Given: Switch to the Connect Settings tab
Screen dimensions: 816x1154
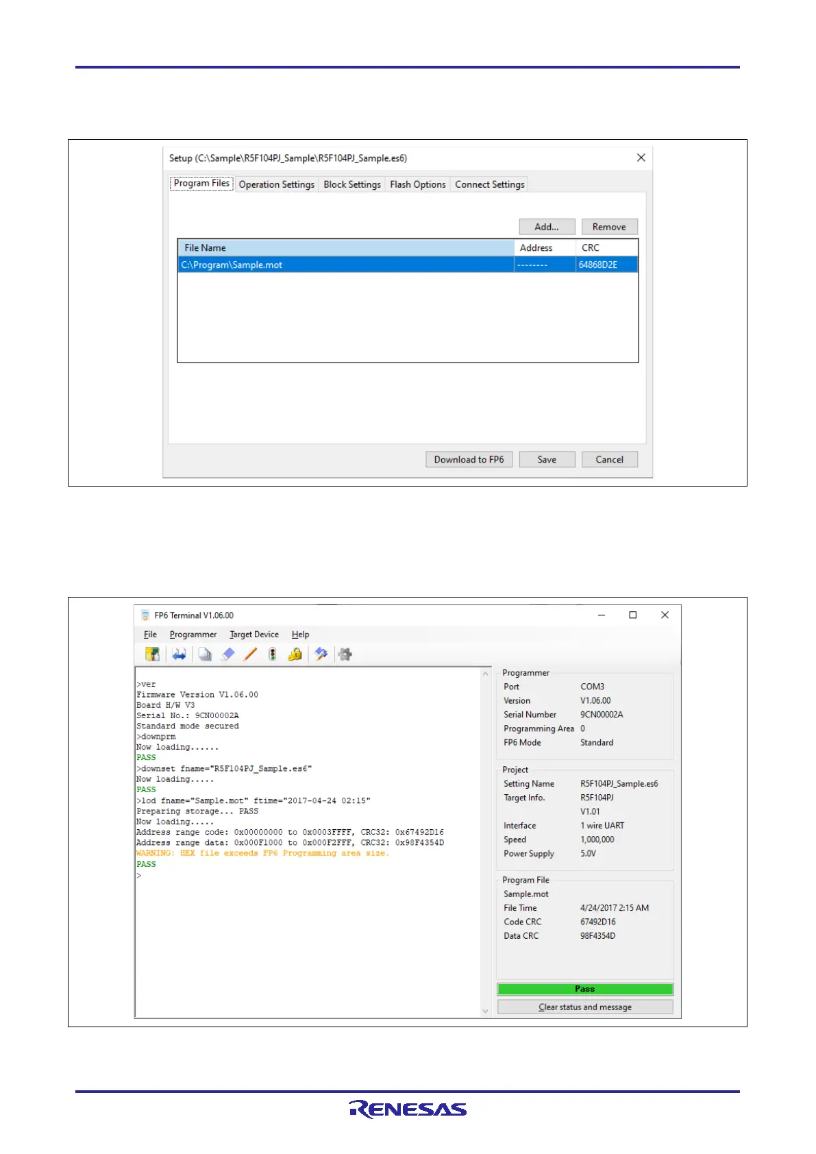Looking at the screenshot, I should (x=490, y=184).
